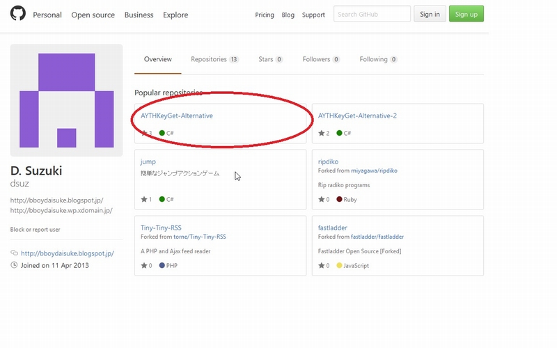The width and height of the screenshot is (557, 348).
Task: Open the jump repository
Action: pyautogui.click(x=148, y=161)
